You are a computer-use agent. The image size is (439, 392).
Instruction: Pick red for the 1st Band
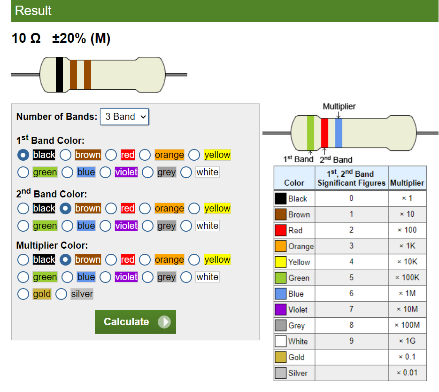tap(111, 155)
